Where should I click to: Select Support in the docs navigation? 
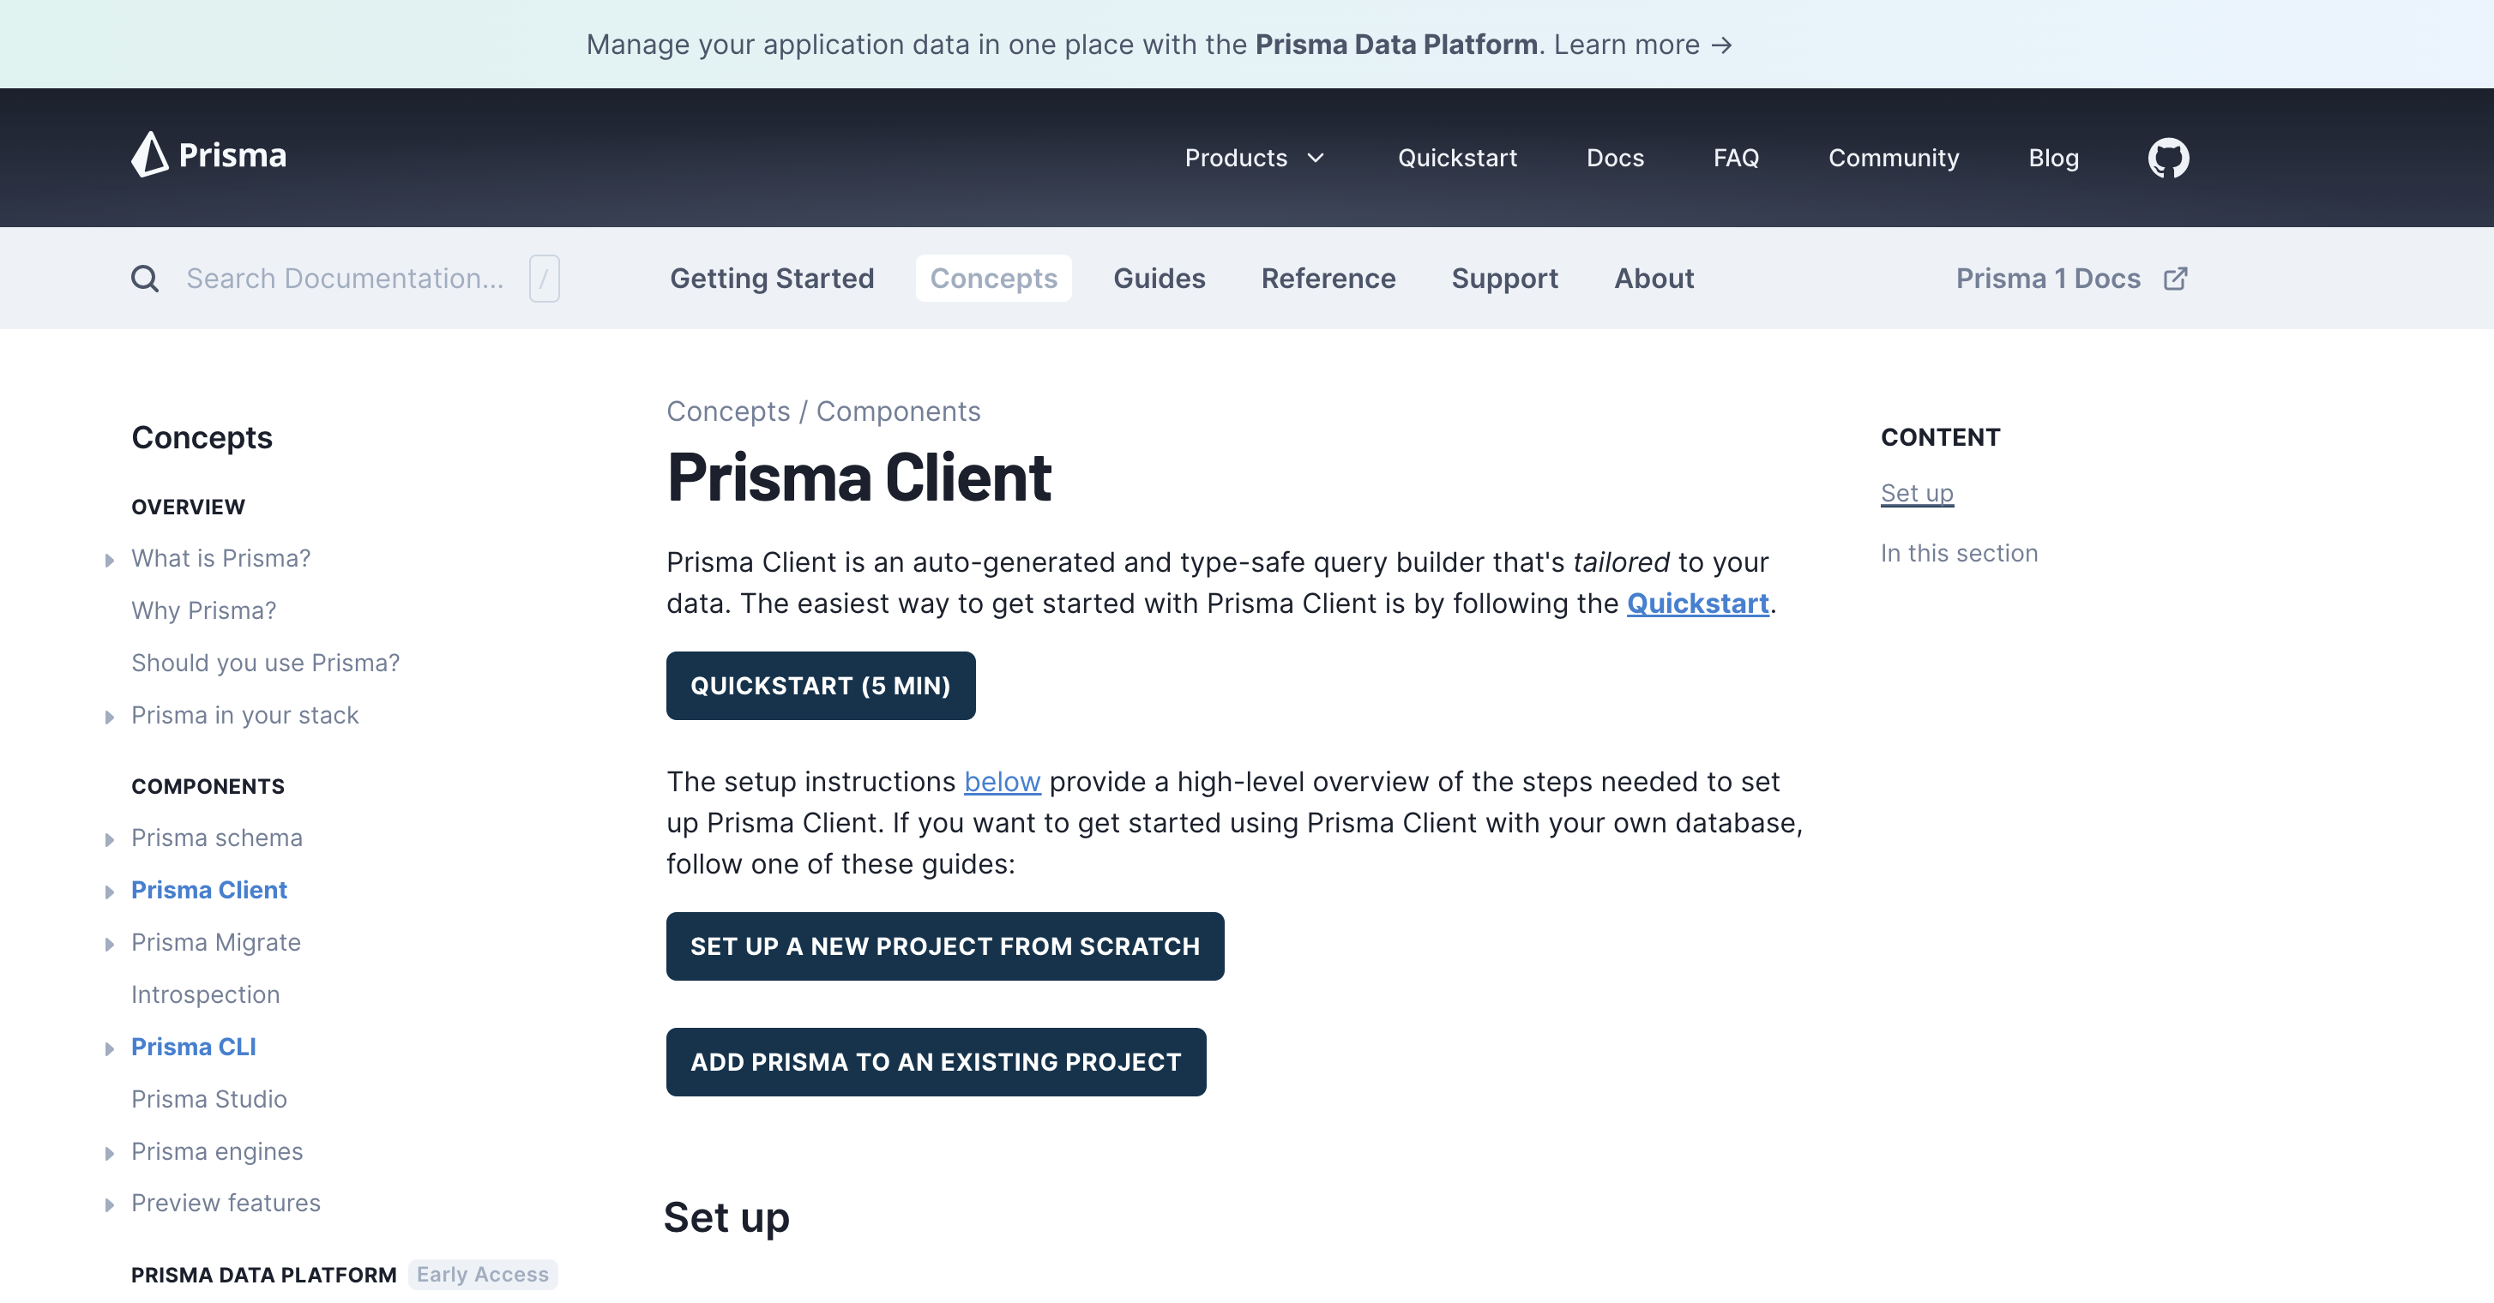click(1504, 278)
